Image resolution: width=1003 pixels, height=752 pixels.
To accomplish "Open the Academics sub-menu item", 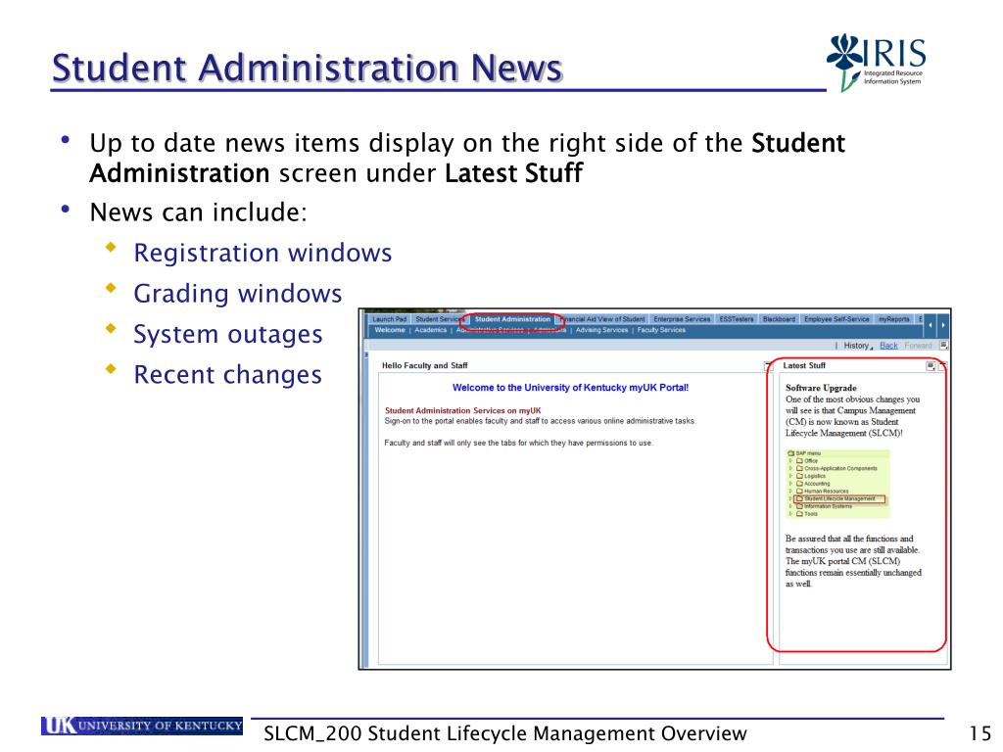I will 431,330.
